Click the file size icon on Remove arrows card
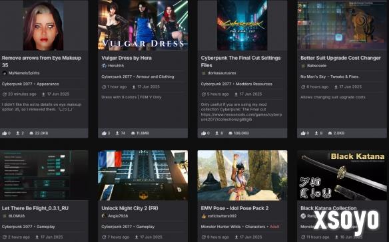Screen dimensions: 389x242 (x=31, y=133)
